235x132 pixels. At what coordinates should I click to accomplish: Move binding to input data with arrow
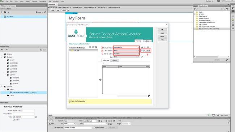point(100,80)
